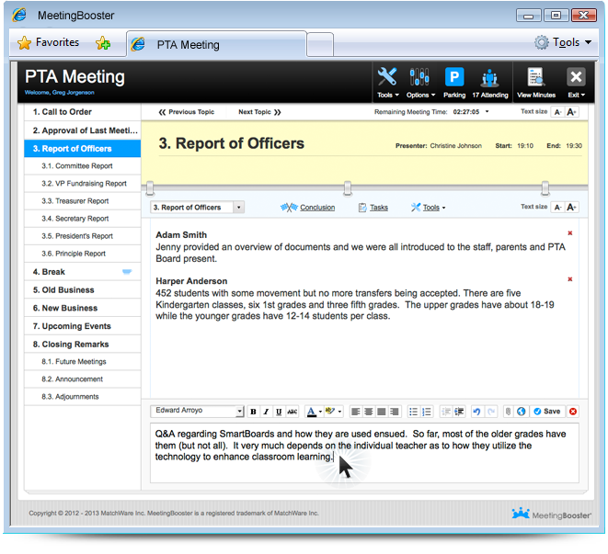
Task: Save the note
Action: (x=547, y=412)
